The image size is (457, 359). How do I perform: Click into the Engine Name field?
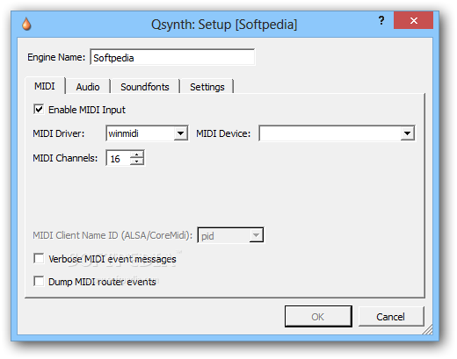172,57
